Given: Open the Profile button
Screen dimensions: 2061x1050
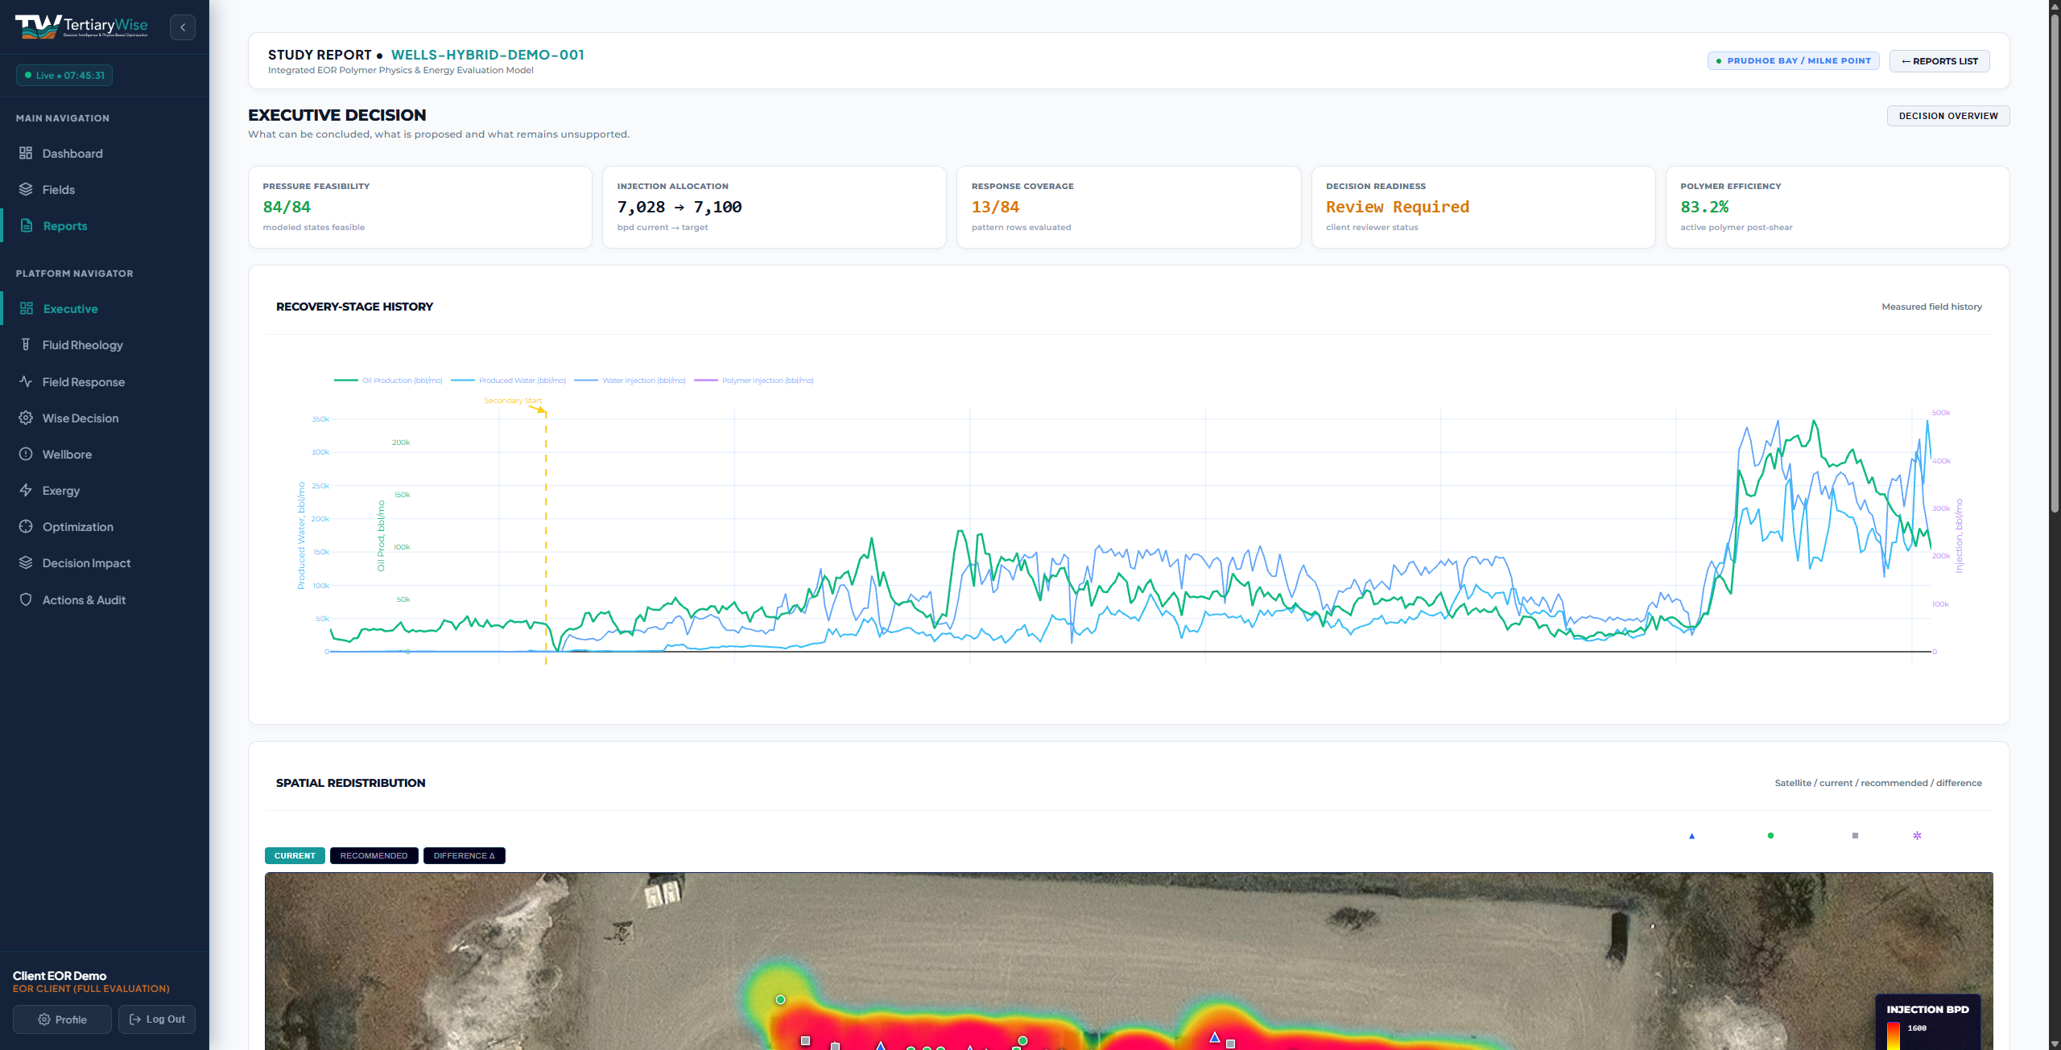Looking at the screenshot, I should (62, 1019).
